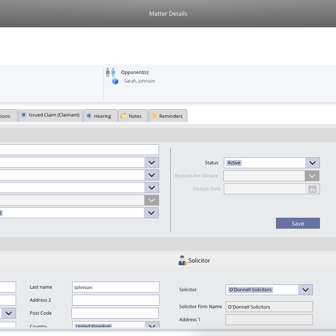Click the Post Code input field
This screenshot has height=336, width=336.
115,313
